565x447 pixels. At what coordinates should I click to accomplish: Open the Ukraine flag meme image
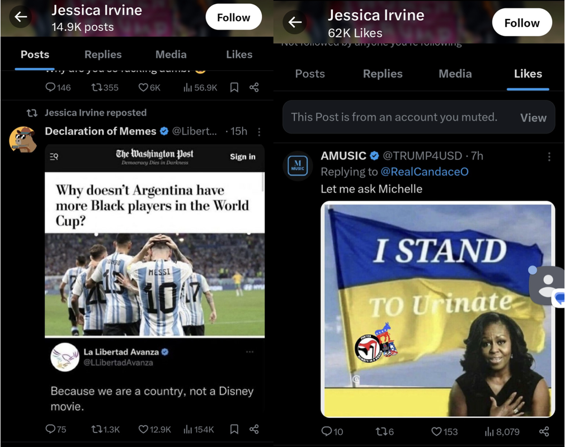[x=438, y=310]
